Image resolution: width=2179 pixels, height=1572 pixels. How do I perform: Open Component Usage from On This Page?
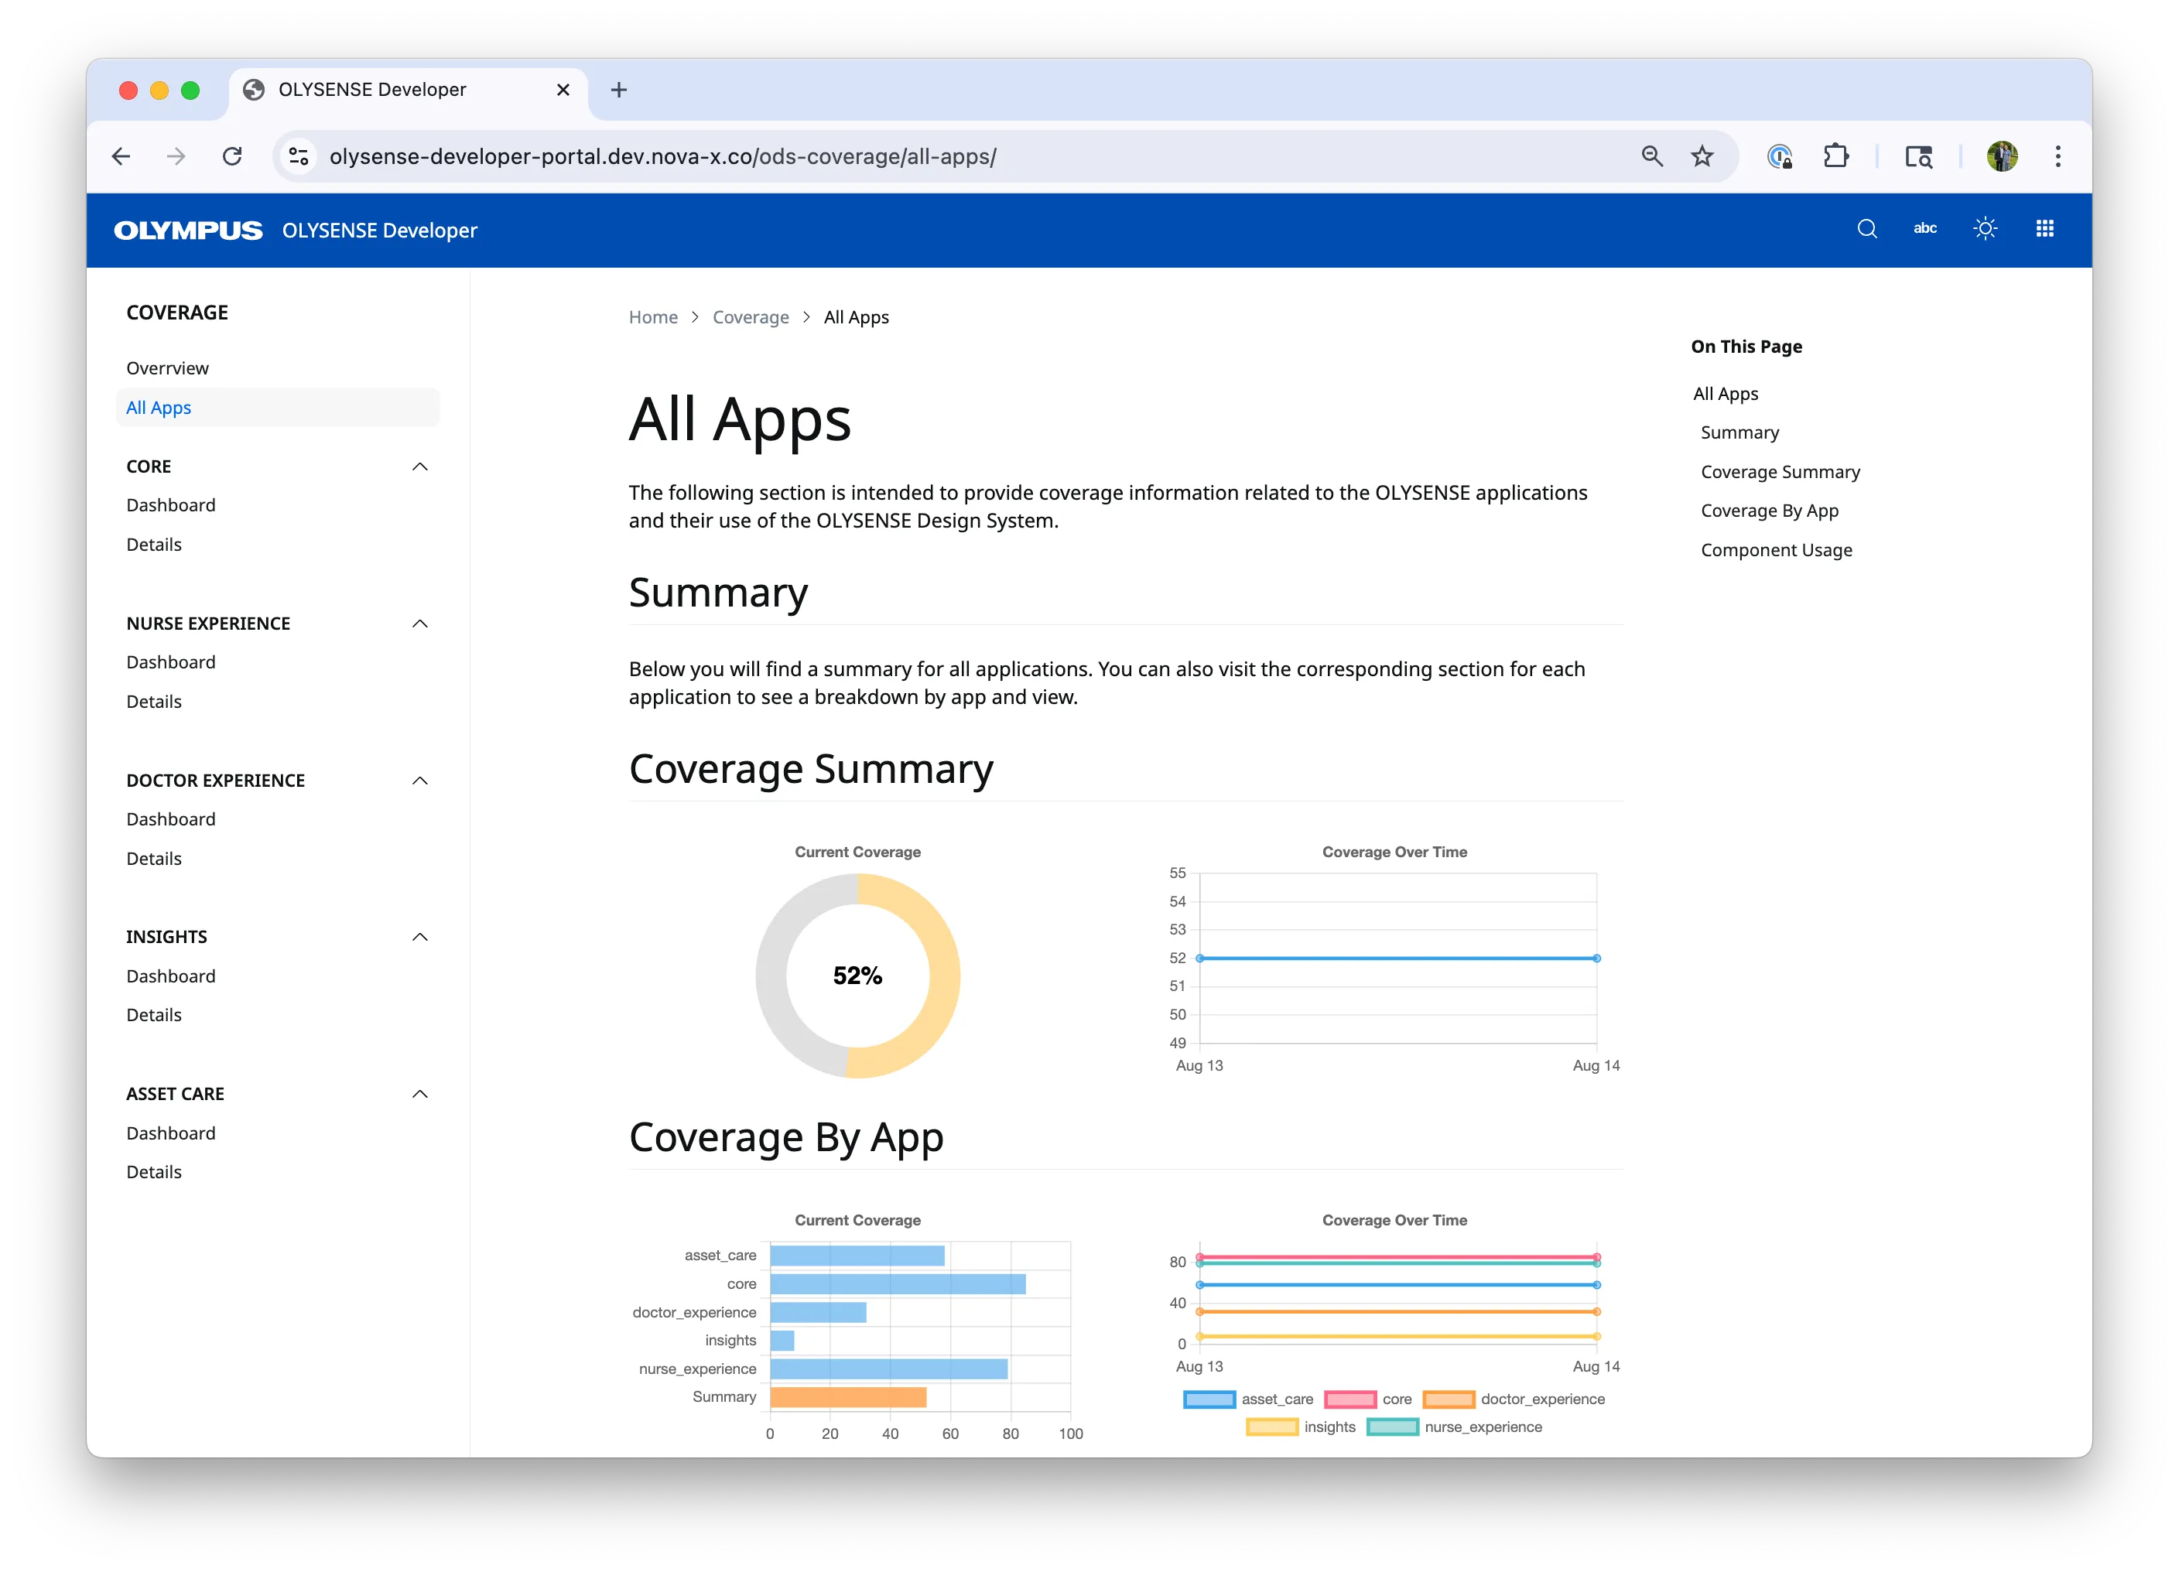1777,549
